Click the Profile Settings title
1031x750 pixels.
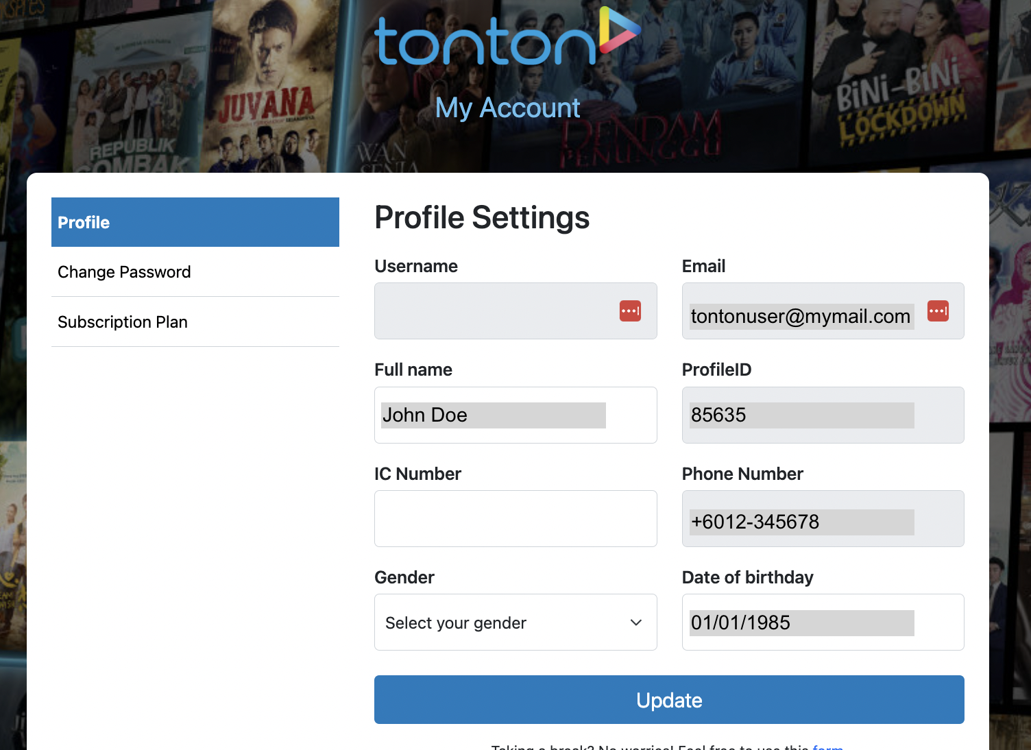coord(482,218)
